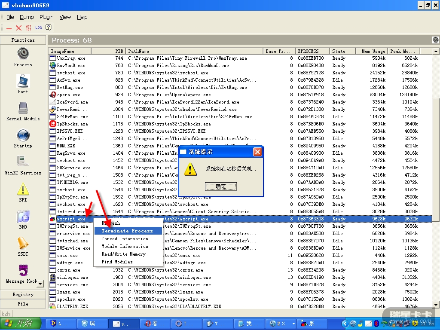Select the tvttcsd.exe process row
The image size is (440, 330).
[240, 211]
